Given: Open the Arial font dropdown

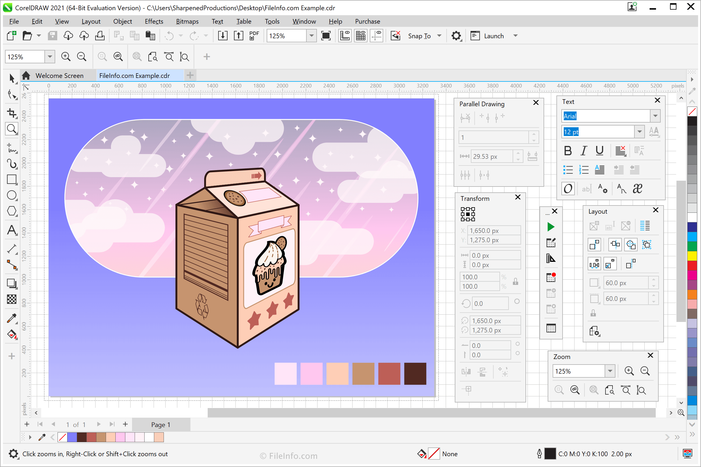Looking at the screenshot, I should point(655,116).
